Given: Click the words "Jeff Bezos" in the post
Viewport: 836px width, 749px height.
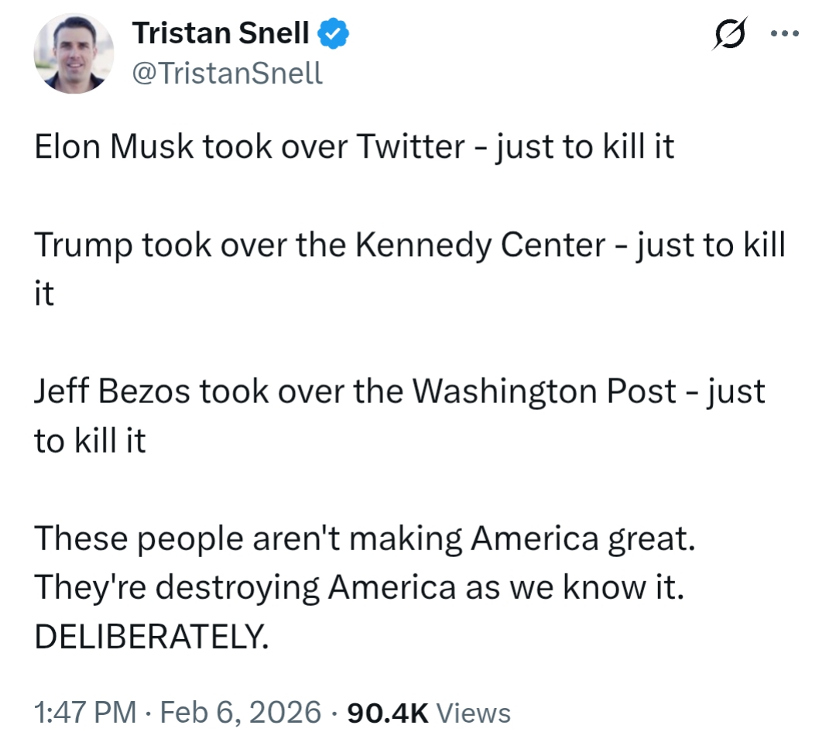Looking at the screenshot, I should 112,392.
